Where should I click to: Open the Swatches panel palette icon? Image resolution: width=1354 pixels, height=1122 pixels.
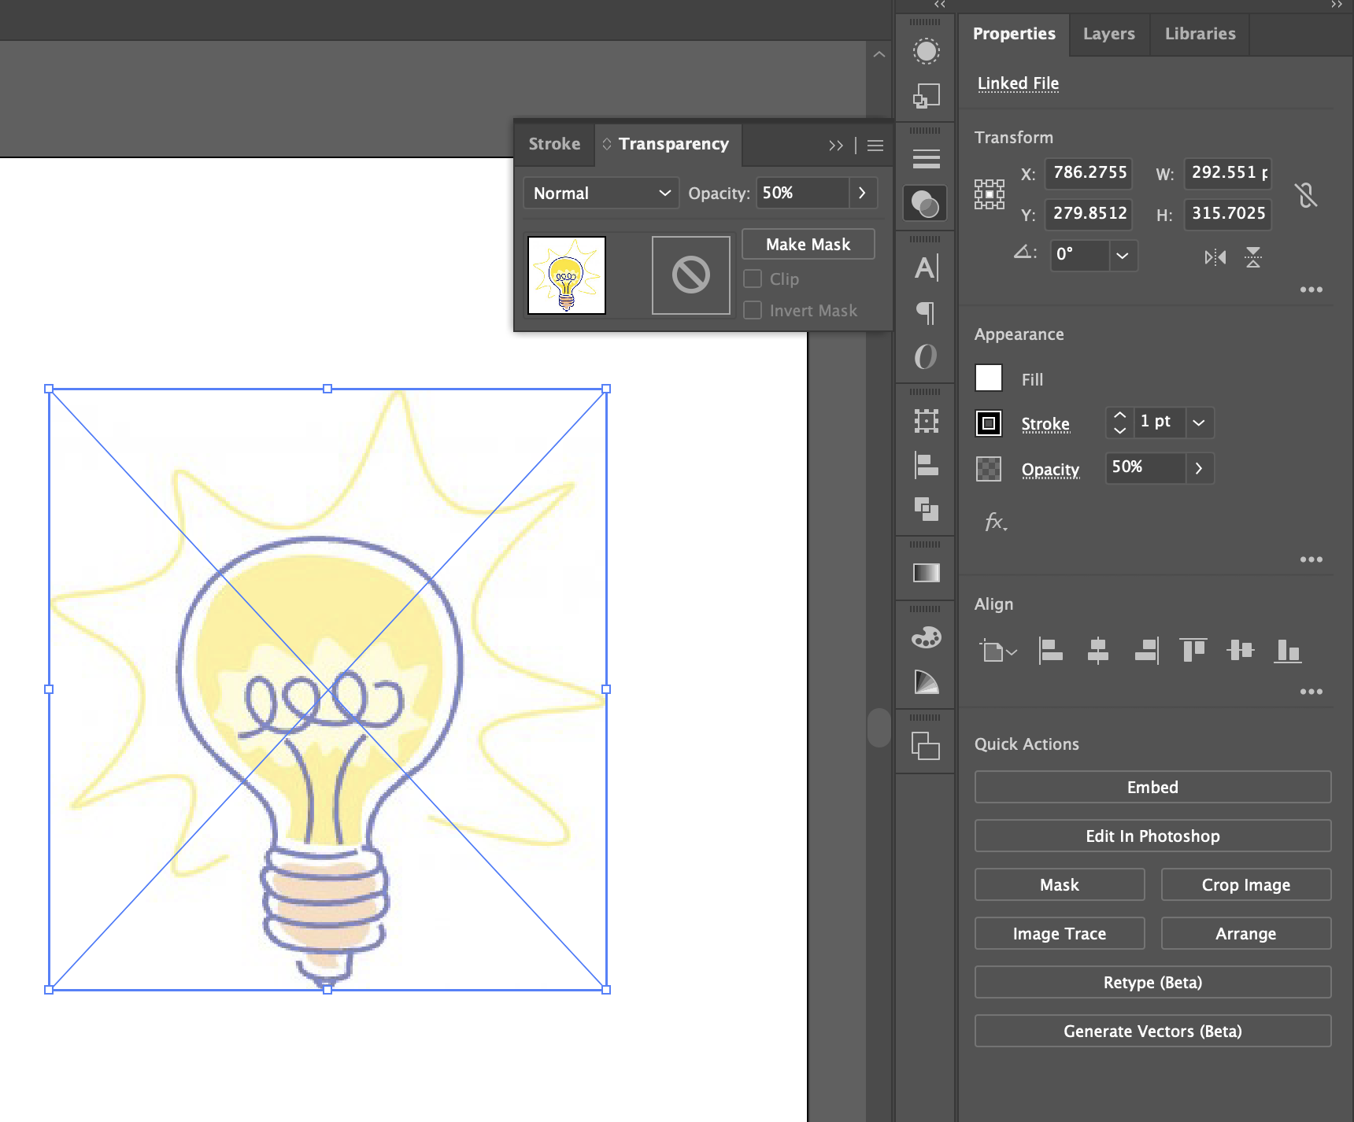[x=925, y=638]
